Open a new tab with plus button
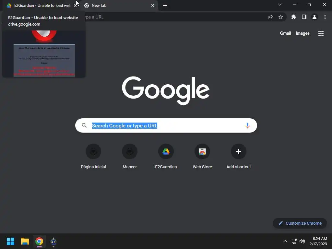The image size is (332, 249). coord(165,6)
